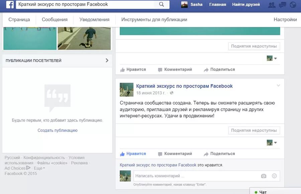Click Поднятия недоступны button under the 18 июня 2013 post
Screen dimensions: 301x194
tap(254, 130)
